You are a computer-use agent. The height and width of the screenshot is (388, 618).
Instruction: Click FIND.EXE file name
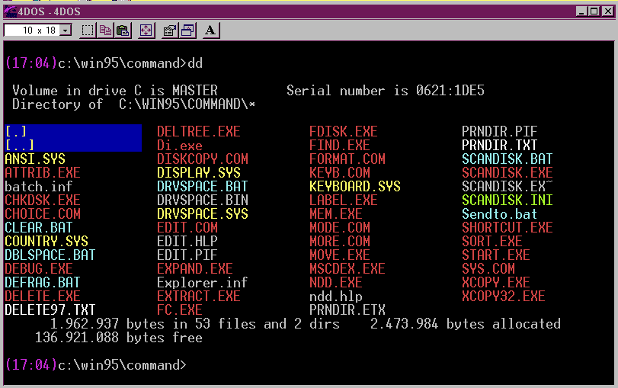tap(340, 145)
